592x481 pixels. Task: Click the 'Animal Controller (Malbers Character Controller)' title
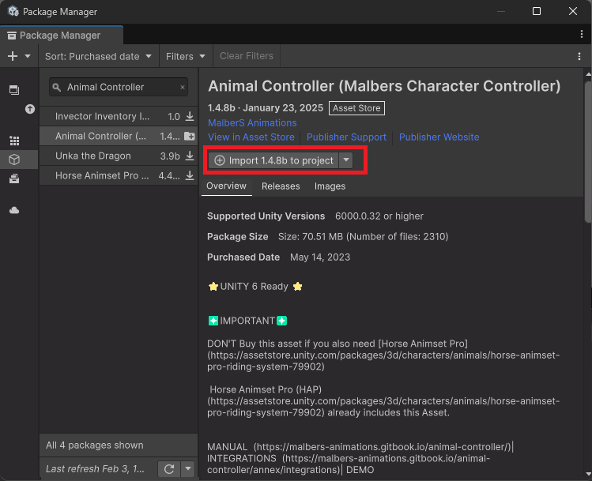pyautogui.click(x=384, y=86)
